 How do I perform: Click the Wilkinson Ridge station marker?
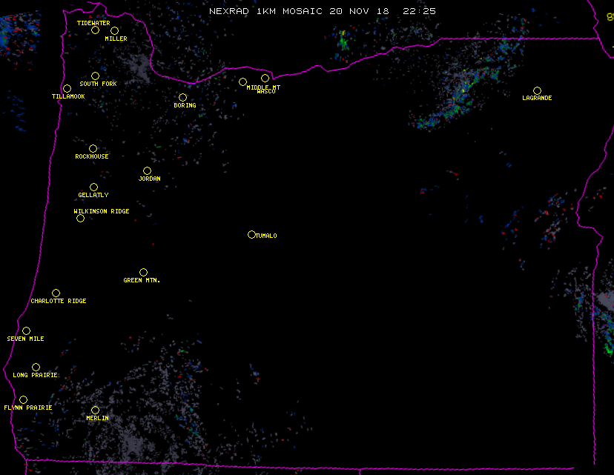80,219
